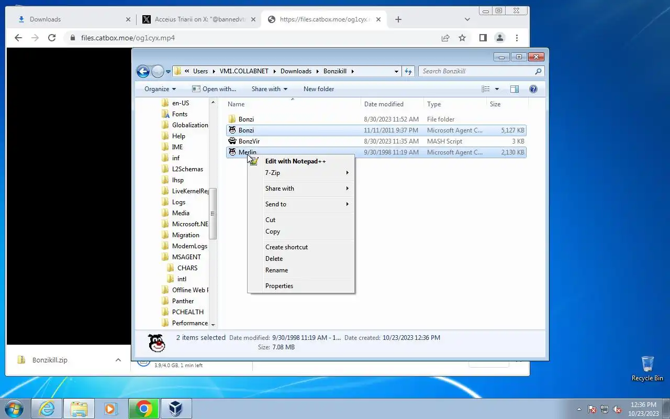
Task: Click the search magnifier in Explorer
Action: tap(538, 71)
